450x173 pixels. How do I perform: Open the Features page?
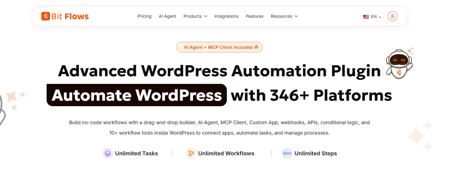(255, 16)
